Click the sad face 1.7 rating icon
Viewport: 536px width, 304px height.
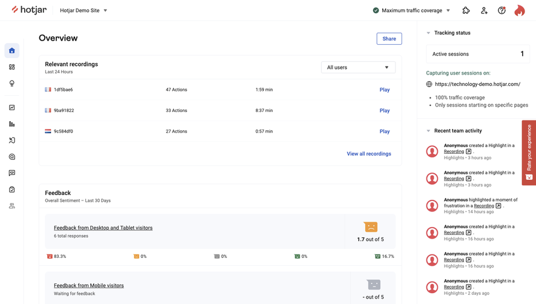pos(371,226)
